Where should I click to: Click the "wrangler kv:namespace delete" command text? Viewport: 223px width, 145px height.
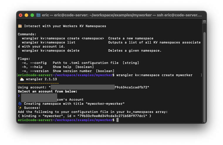coord(50,50)
